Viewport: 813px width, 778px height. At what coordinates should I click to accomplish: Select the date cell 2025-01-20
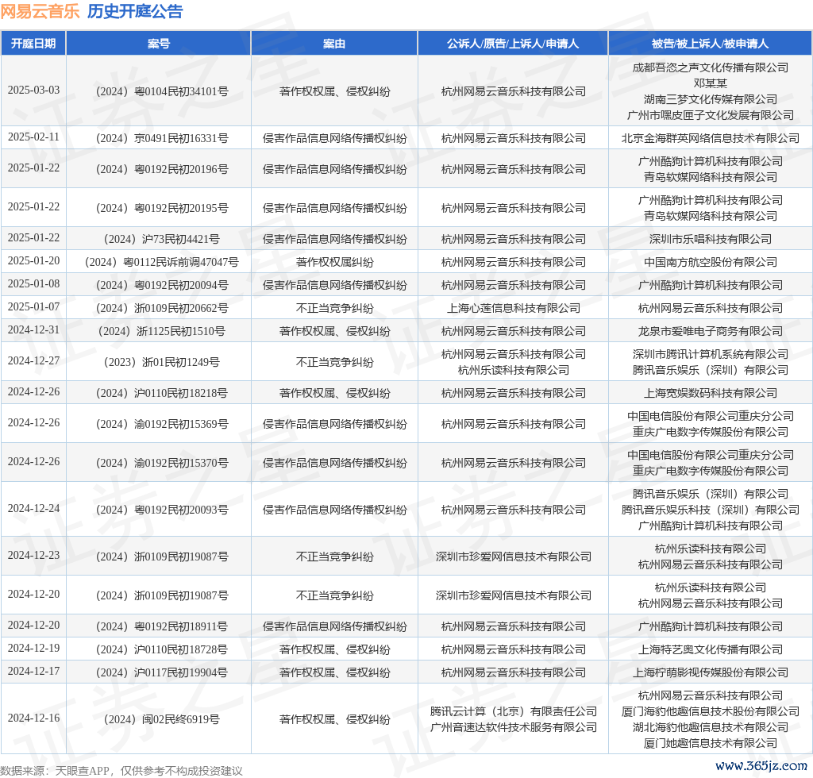point(33,260)
